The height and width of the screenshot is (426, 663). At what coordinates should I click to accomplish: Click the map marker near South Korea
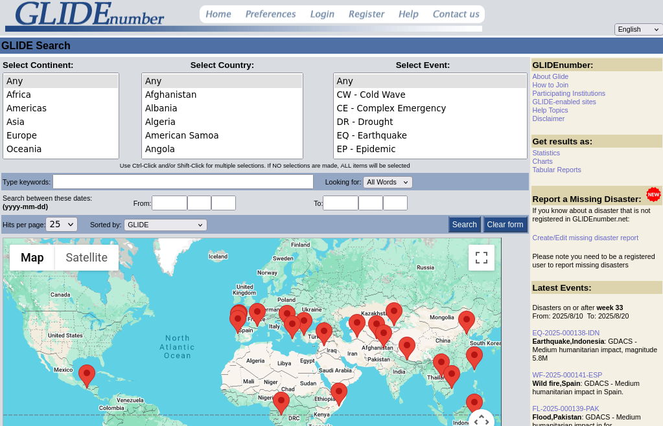[474, 357]
